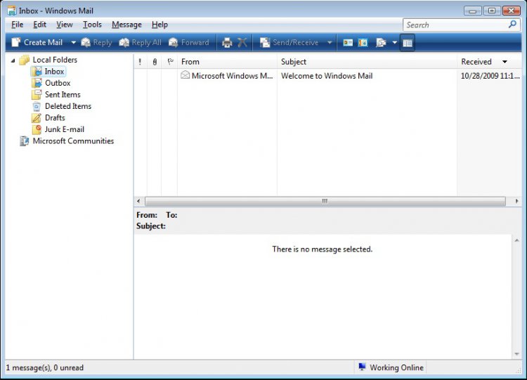The width and height of the screenshot is (527, 380).
Task: Click the Find icon in toolbar
Action: pyautogui.click(x=381, y=43)
